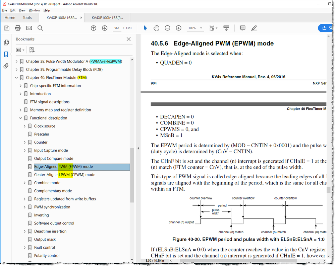This screenshot has height=266, width=335.
Task: Choose the Selection arrow tool
Action: pyautogui.click(x=145, y=28)
